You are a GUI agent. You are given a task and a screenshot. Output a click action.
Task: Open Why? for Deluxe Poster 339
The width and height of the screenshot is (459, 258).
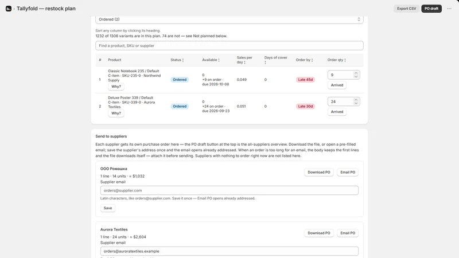[x=116, y=113]
